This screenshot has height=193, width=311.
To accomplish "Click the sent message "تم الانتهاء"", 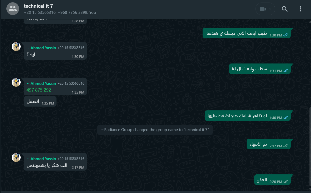I will tap(268, 144).
